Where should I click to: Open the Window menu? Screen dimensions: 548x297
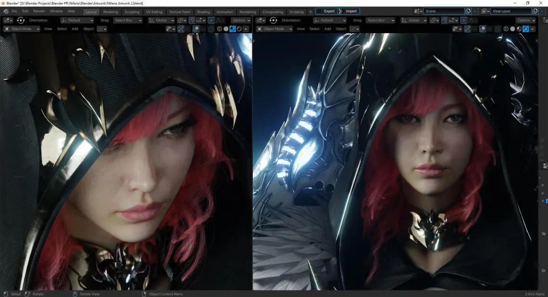click(x=56, y=11)
